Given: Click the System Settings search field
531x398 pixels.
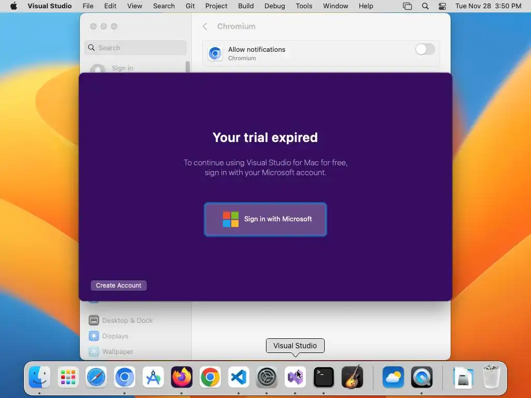Looking at the screenshot, I should click(135, 48).
